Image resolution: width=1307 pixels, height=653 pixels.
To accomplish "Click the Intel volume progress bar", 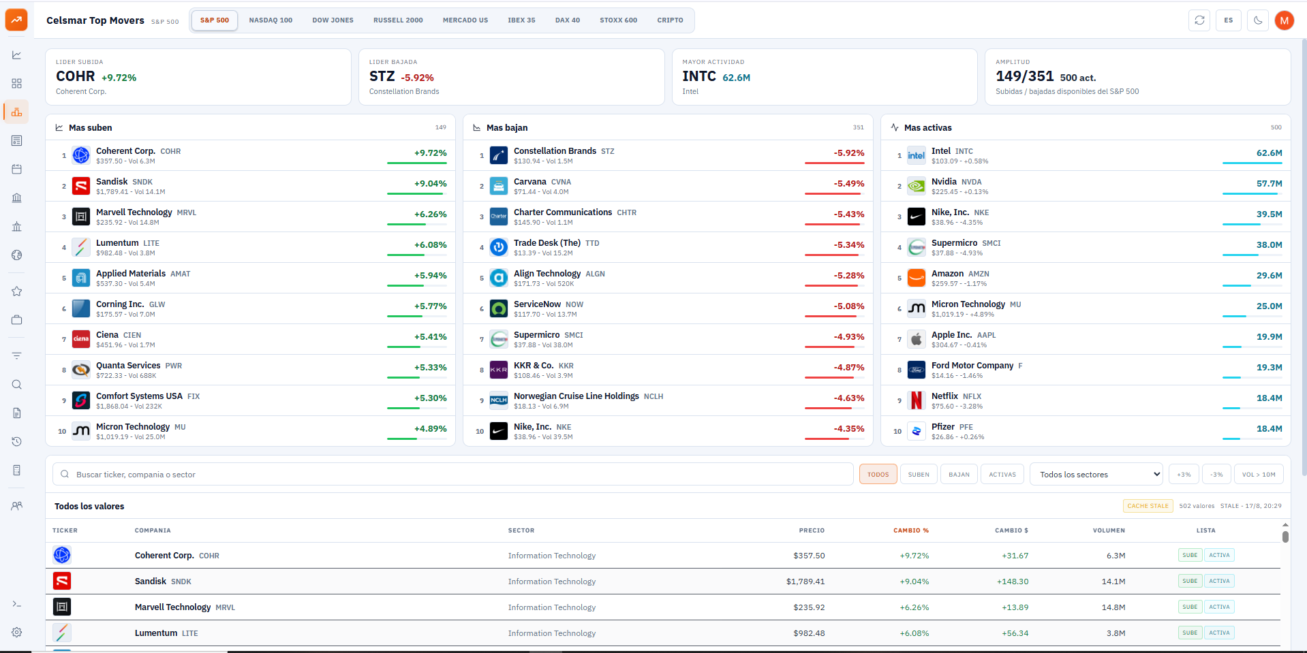I will point(1252,163).
